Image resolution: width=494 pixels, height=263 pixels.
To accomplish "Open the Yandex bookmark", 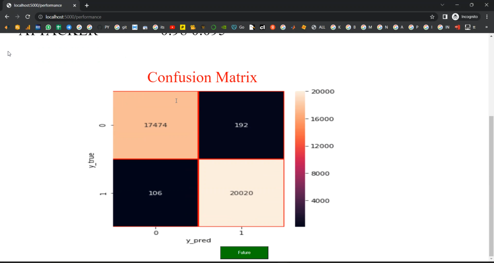I will coord(273,27).
